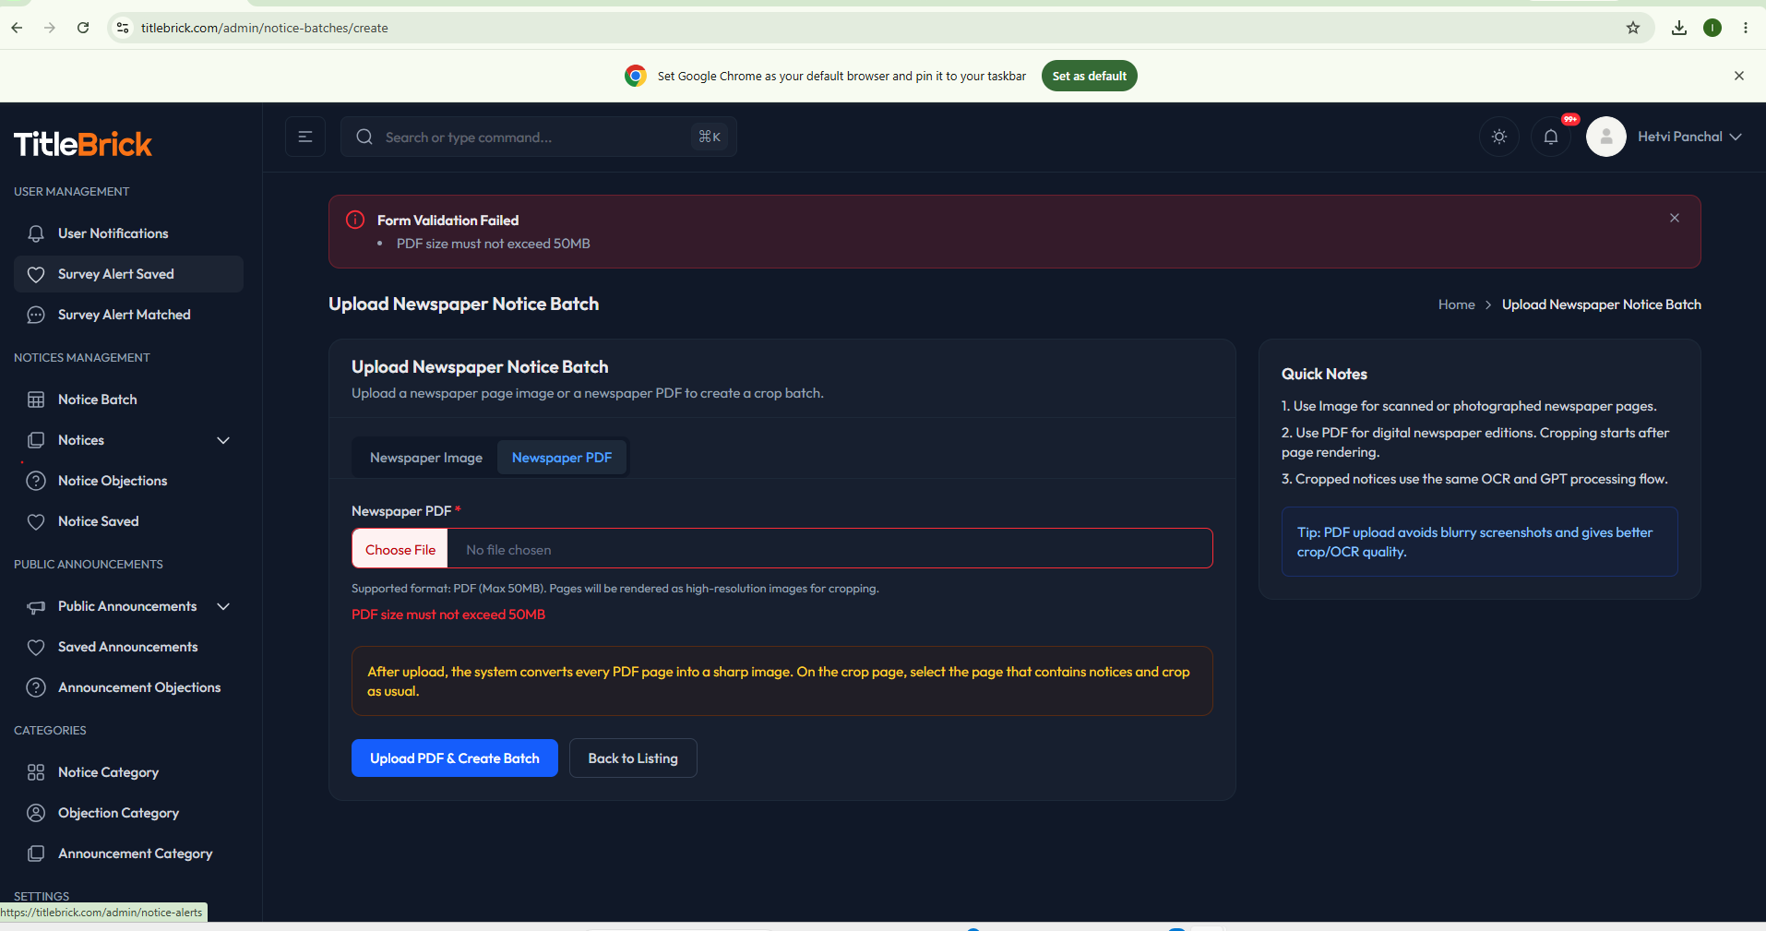
Task: Toggle the light/dark theme sun icon
Action: tap(1499, 137)
